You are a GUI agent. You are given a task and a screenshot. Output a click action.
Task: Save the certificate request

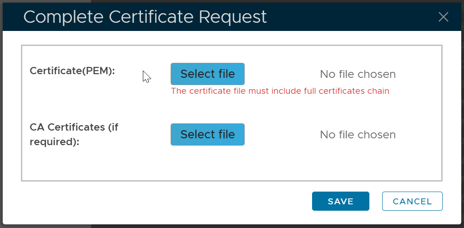click(x=340, y=201)
